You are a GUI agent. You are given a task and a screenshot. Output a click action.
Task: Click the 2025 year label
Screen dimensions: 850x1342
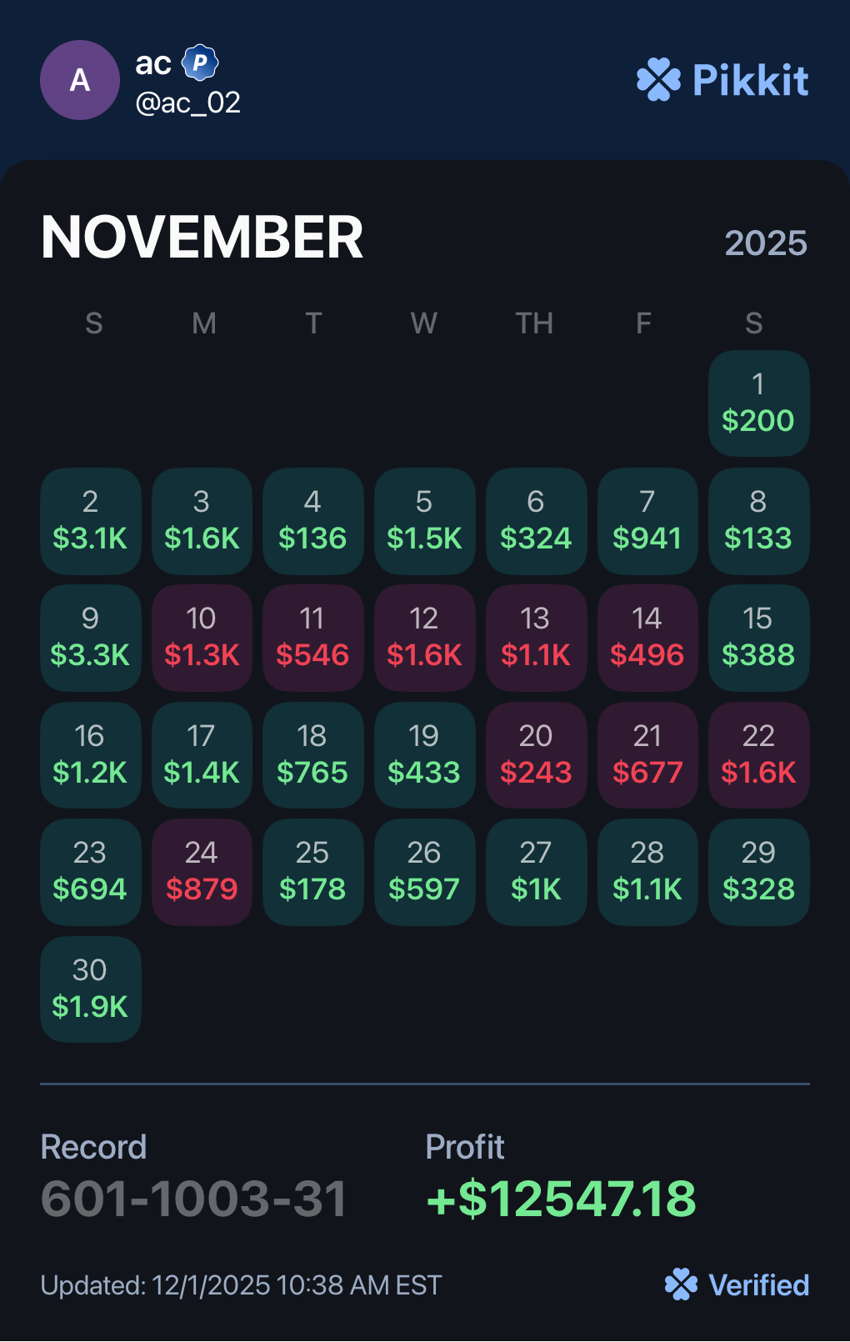[766, 243]
